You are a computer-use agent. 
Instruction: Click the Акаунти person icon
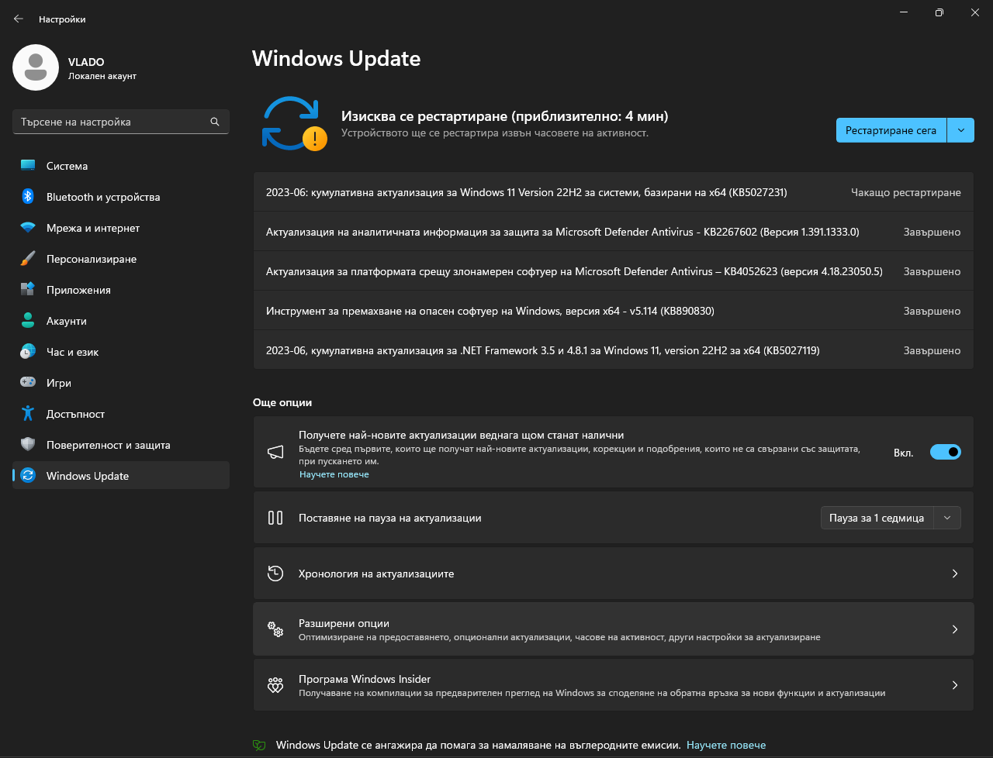[x=28, y=321]
